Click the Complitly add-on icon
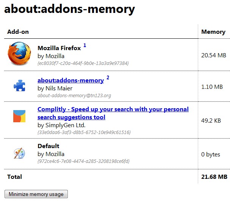 20,117
